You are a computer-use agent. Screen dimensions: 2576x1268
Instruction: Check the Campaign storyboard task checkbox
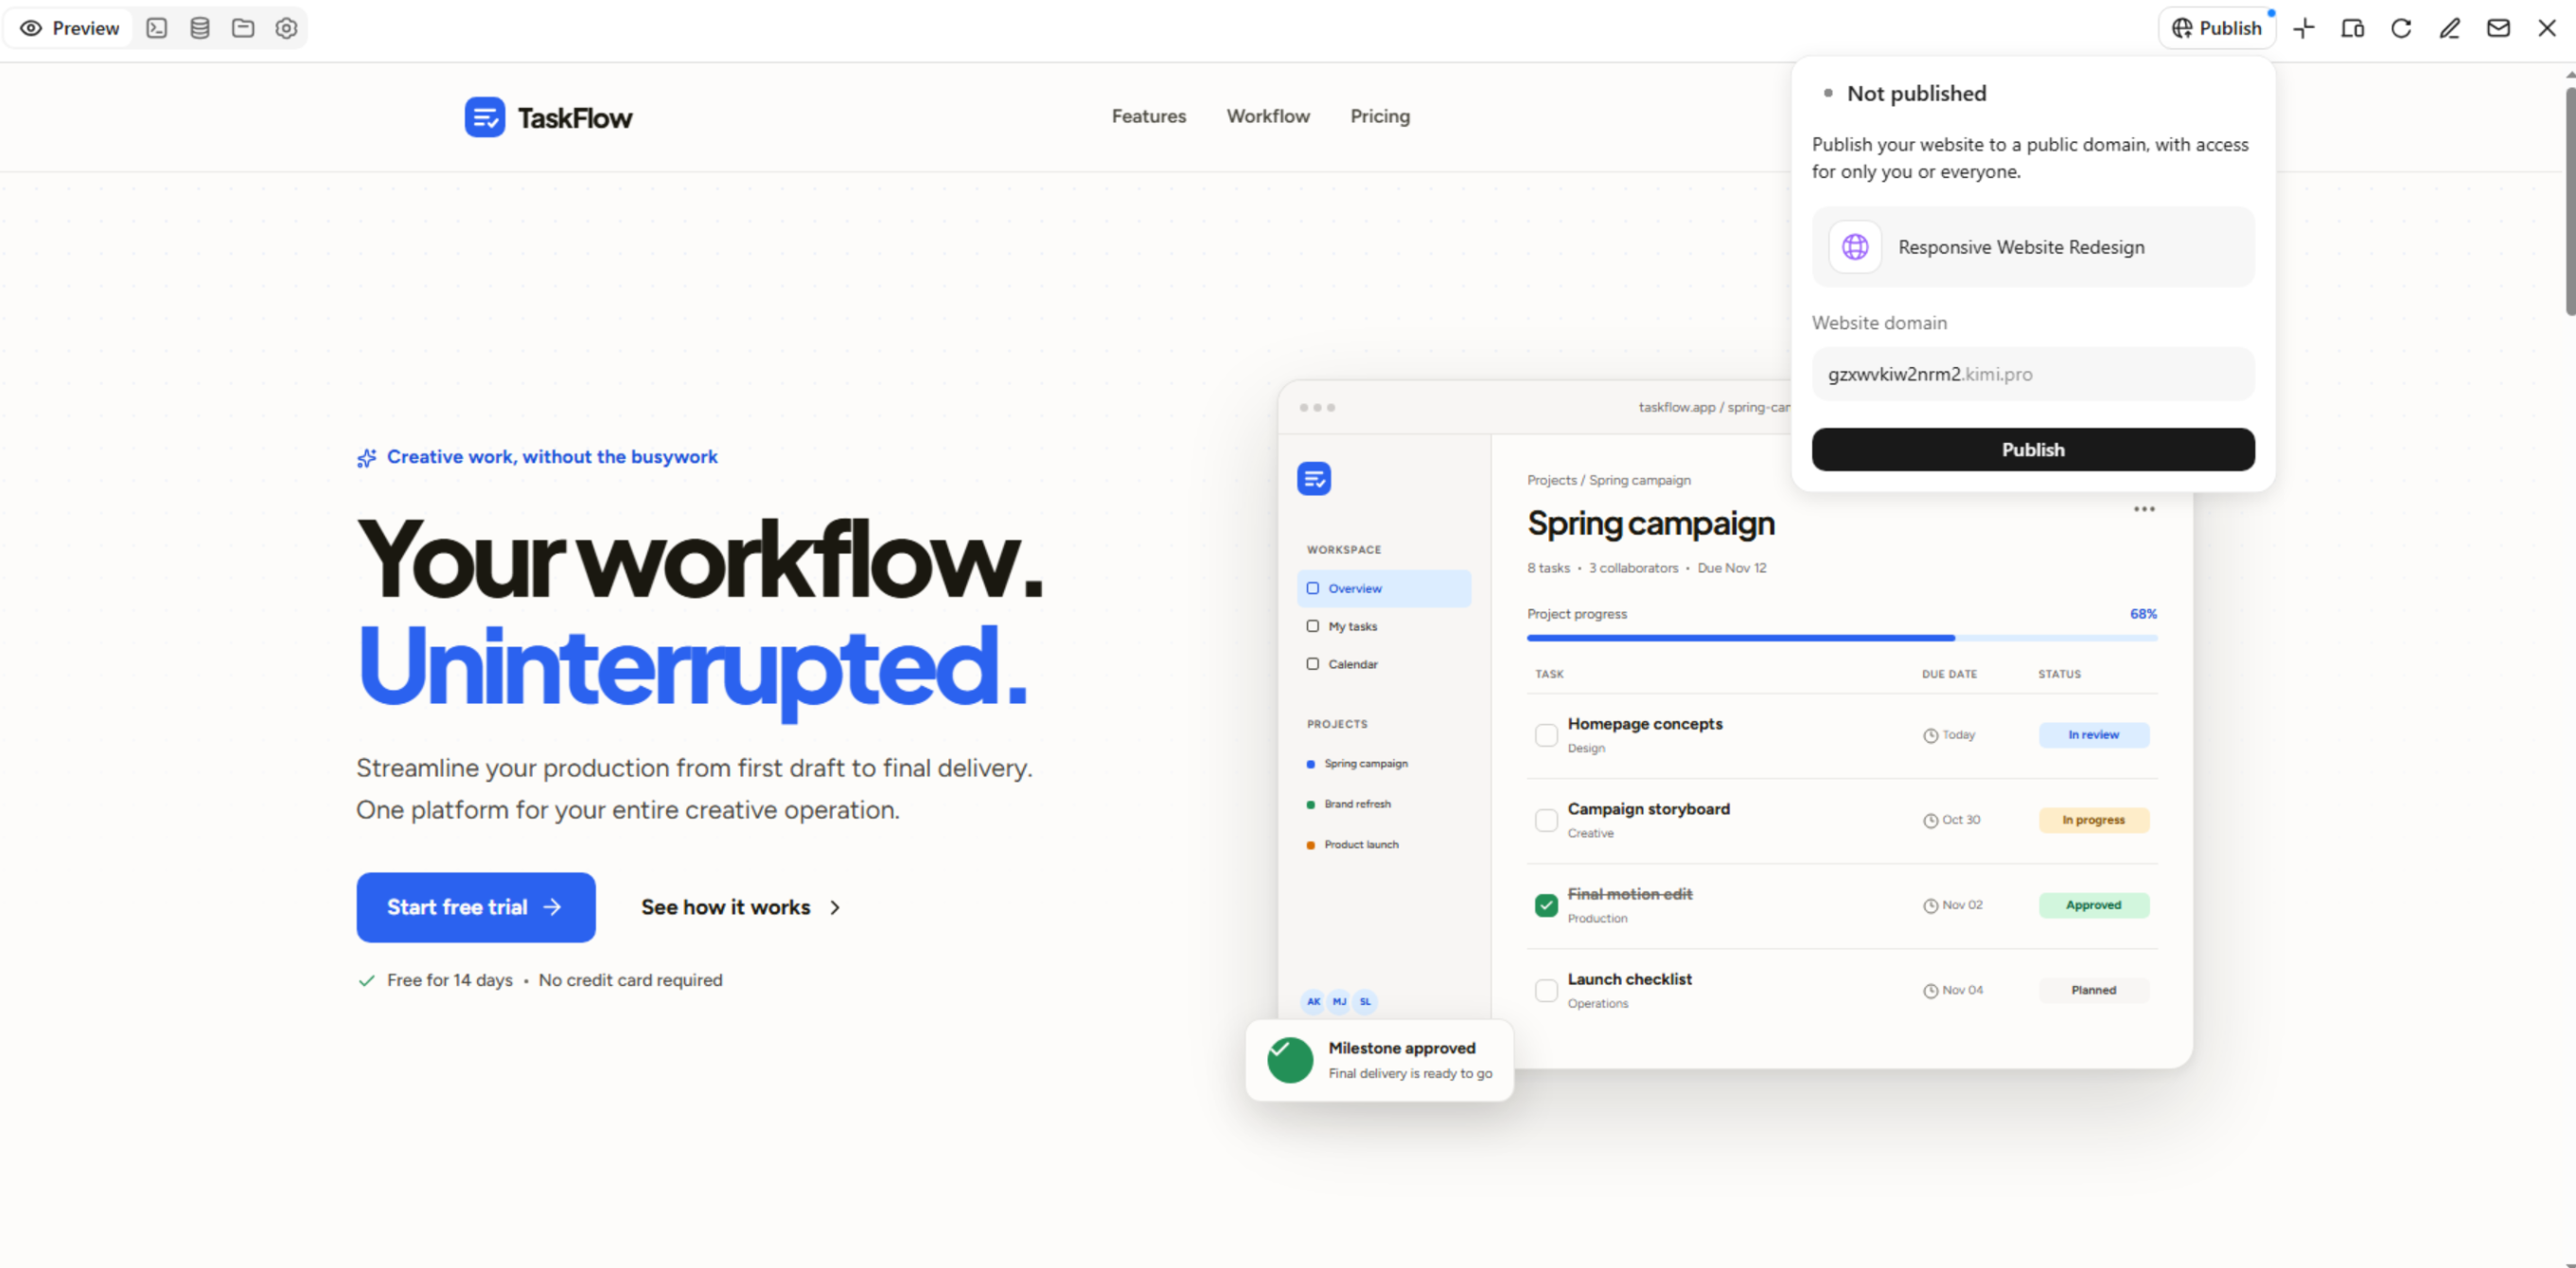click(x=1546, y=820)
